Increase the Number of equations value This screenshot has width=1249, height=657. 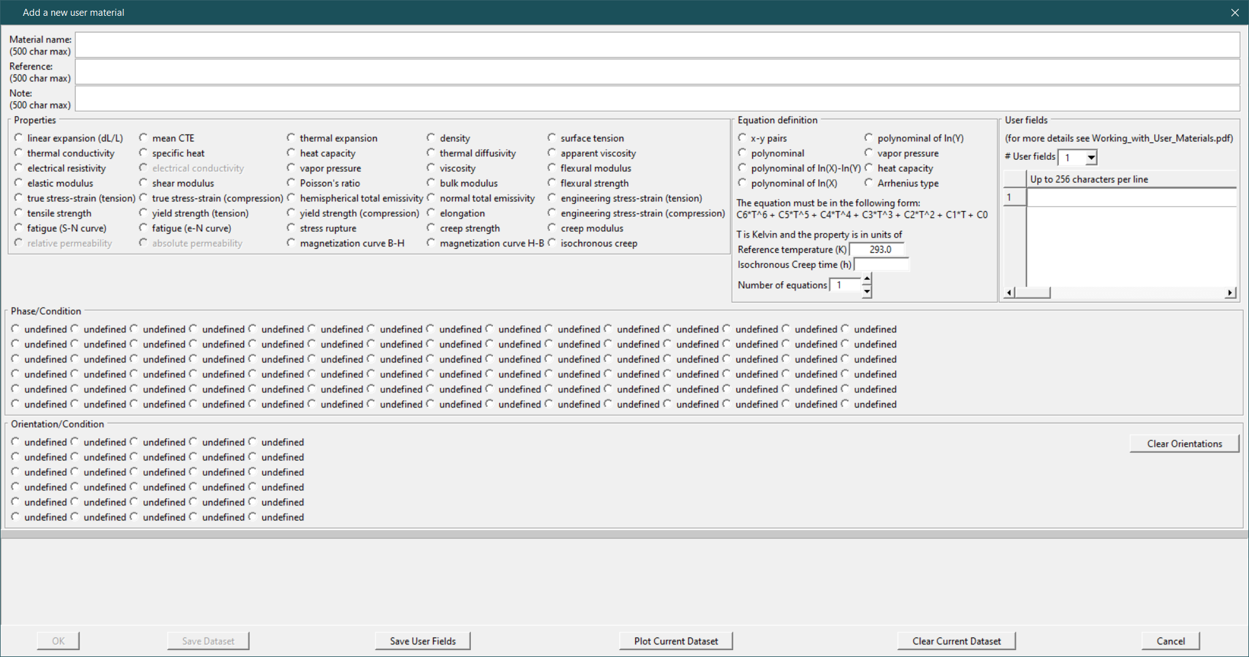click(x=867, y=279)
